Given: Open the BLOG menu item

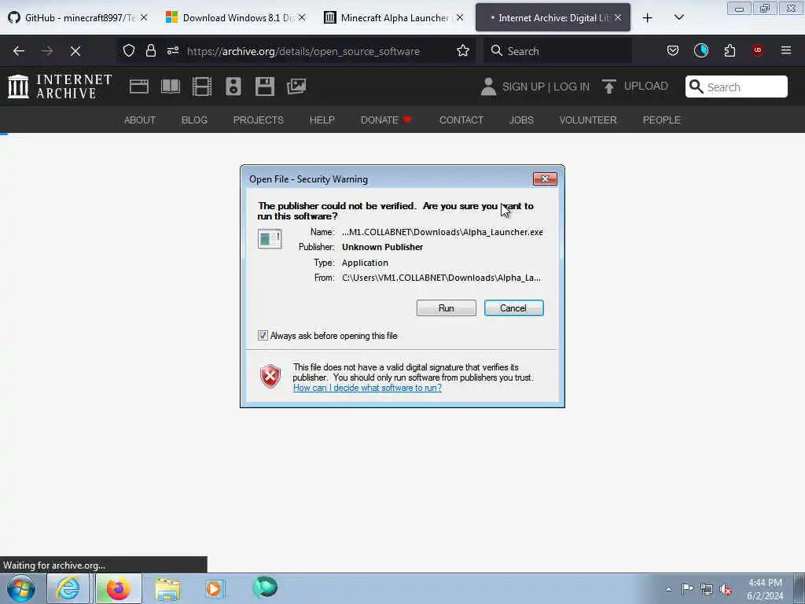Looking at the screenshot, I should [194, 120].
